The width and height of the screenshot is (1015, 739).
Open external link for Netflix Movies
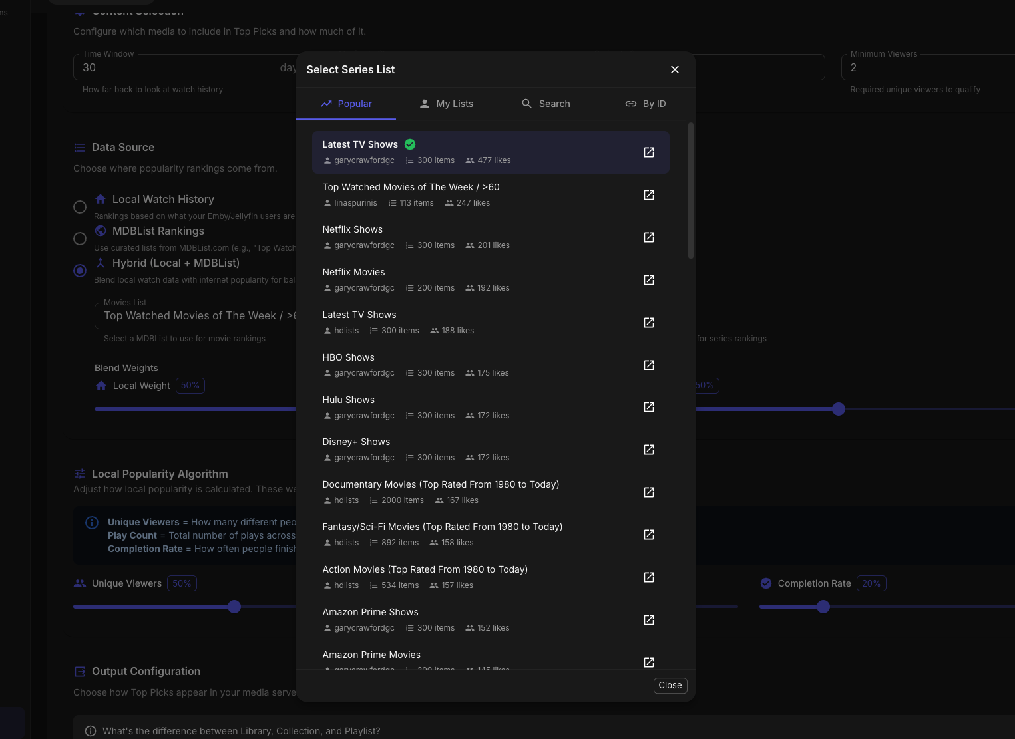648,280
